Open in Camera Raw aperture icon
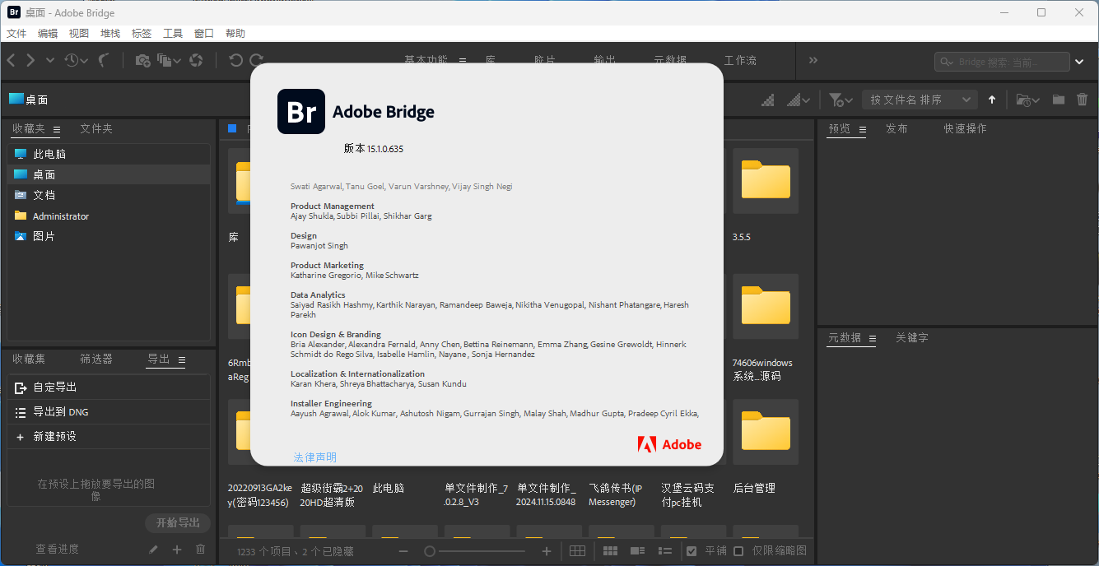Viewport: 1099px width, 566px height. pyautogui.click(x=196, y=60)
